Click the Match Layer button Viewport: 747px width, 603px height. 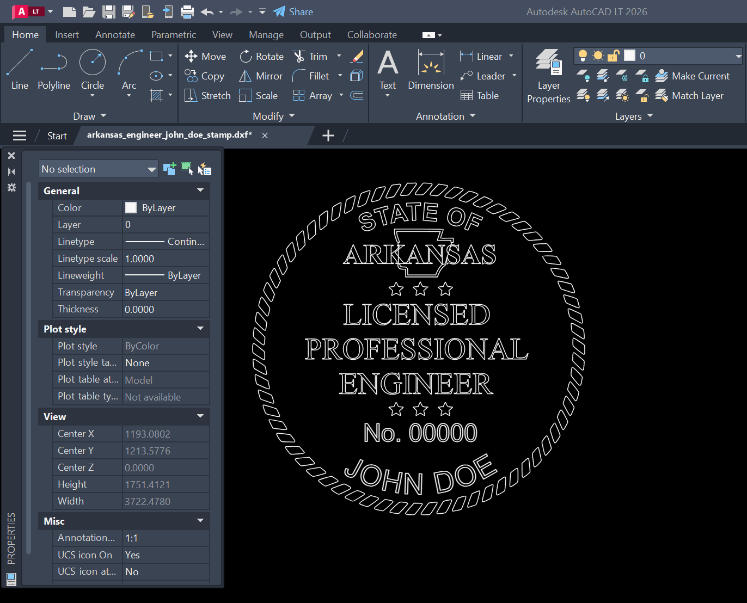tap(689, 96)
